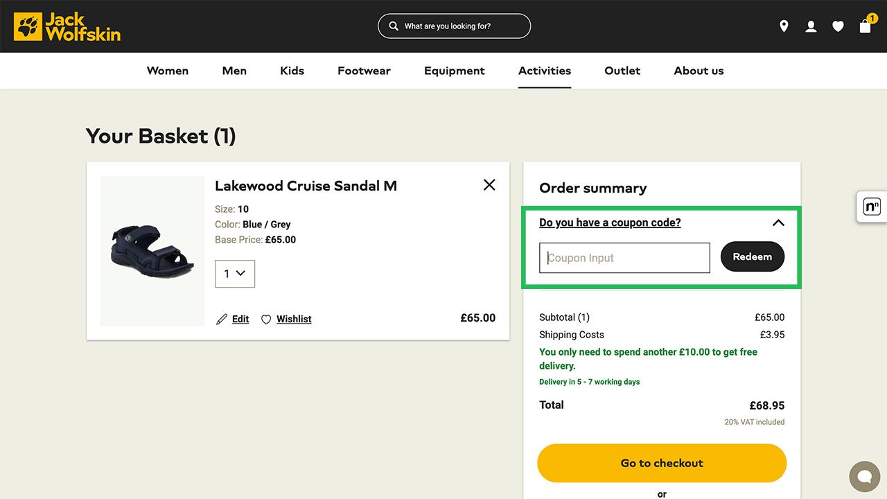The width and height of the screenshot is (887, 499).
Task: Open the store locator pin icon
Action: (x=784, y=26)
